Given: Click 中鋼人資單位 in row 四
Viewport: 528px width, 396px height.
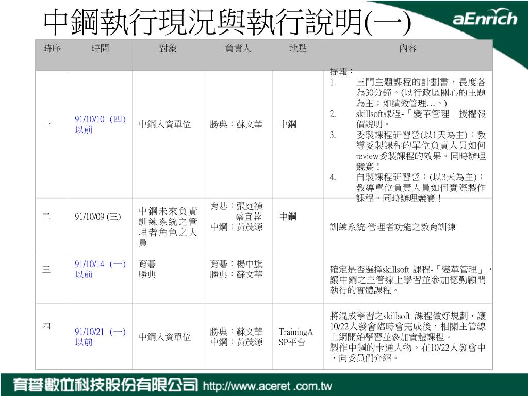Looking at the screenshot, I should click(x=164, y=337).
